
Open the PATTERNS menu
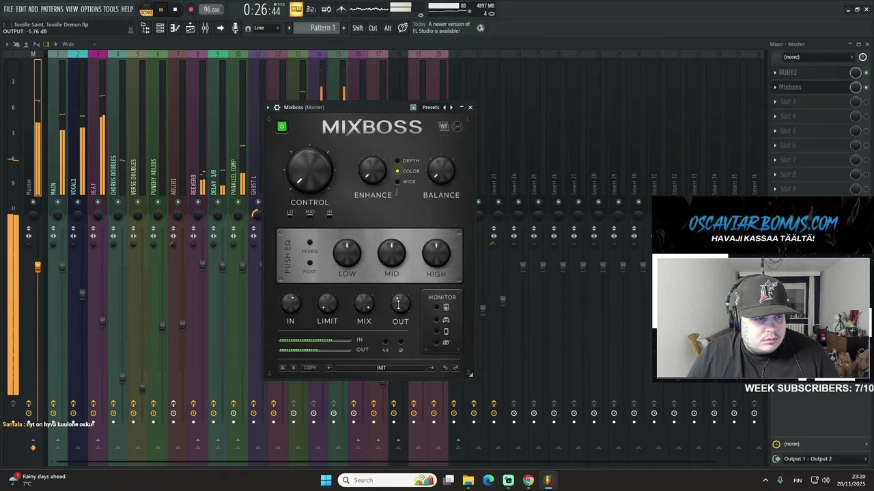click(x=52, y=10)
